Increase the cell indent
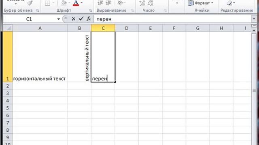 pos(108,3)
